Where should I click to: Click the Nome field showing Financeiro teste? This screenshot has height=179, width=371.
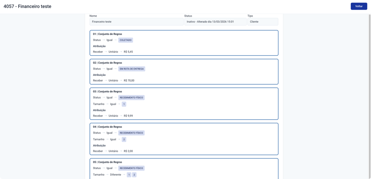(136, 22)
